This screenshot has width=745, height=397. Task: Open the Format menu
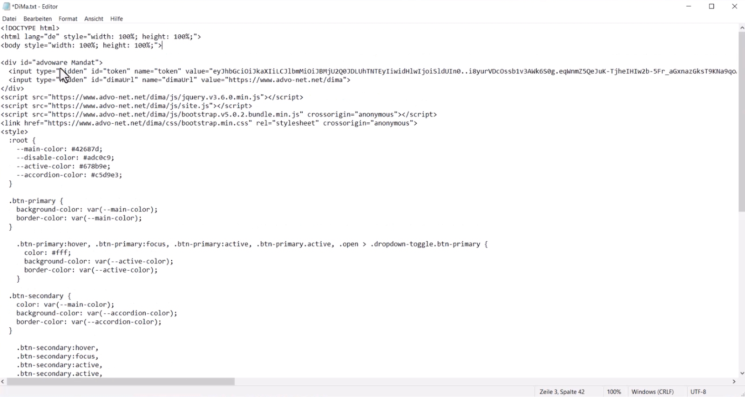click(68, 19)
